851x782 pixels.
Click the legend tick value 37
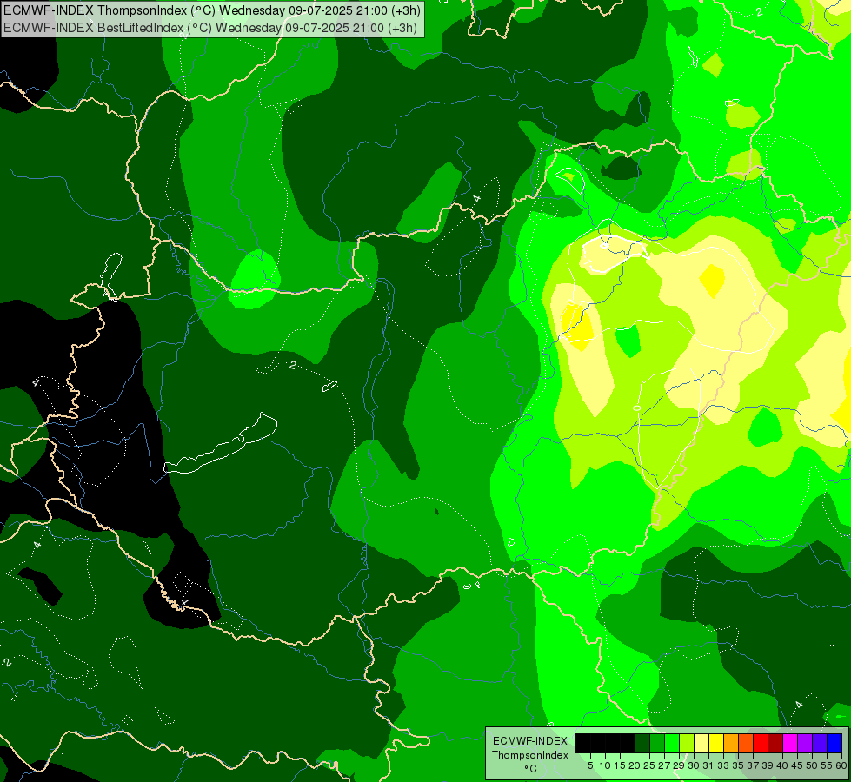[x=753, y=765]
